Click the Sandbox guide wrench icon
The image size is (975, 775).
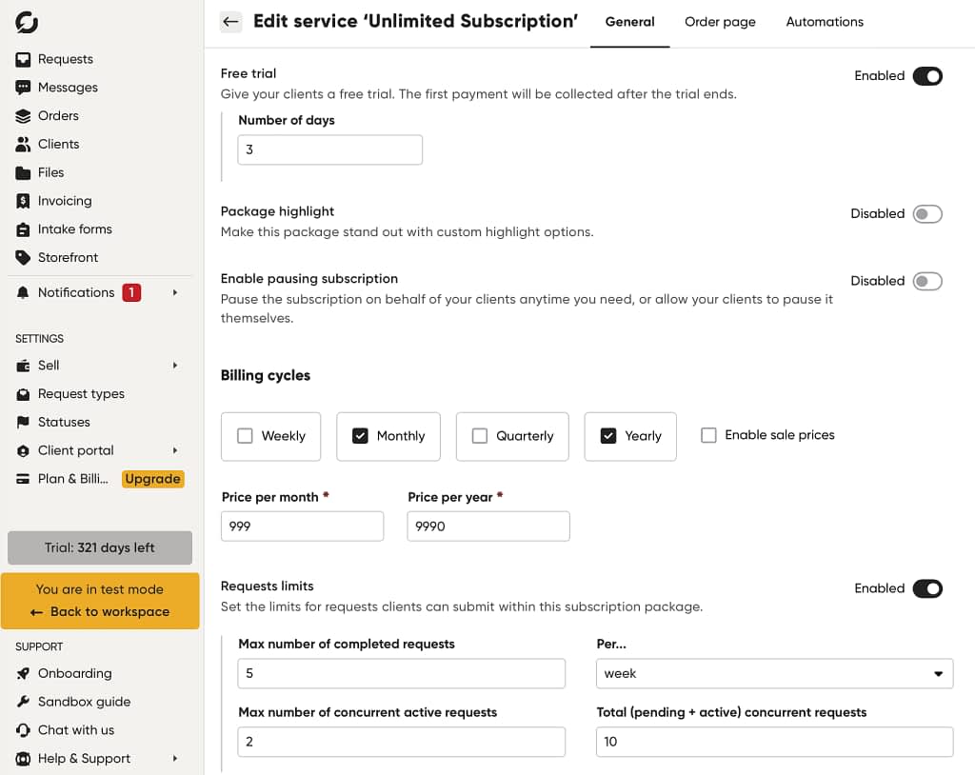coord(23,702)
